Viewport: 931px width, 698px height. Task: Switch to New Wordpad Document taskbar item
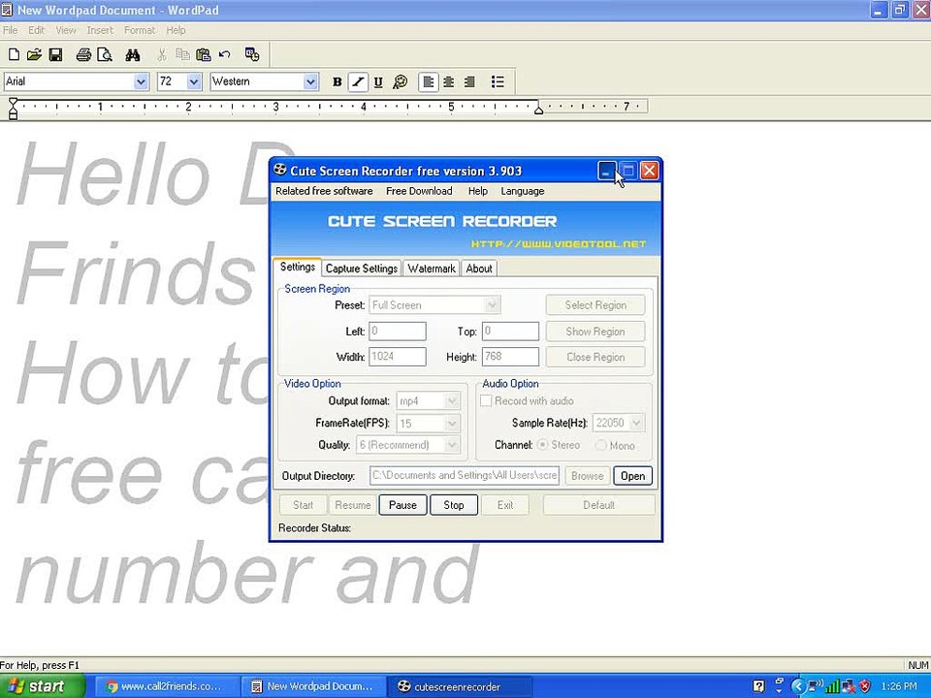pyautogui.click(x=313, y=686)
